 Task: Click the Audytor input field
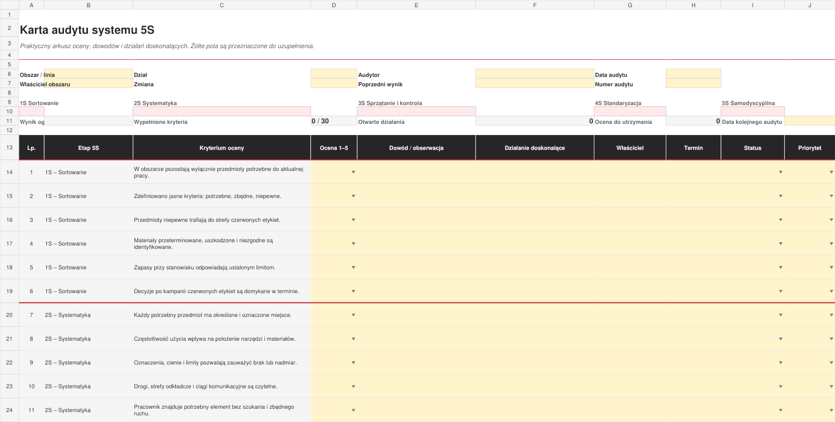pyautogui.click(x=535, y=74)
